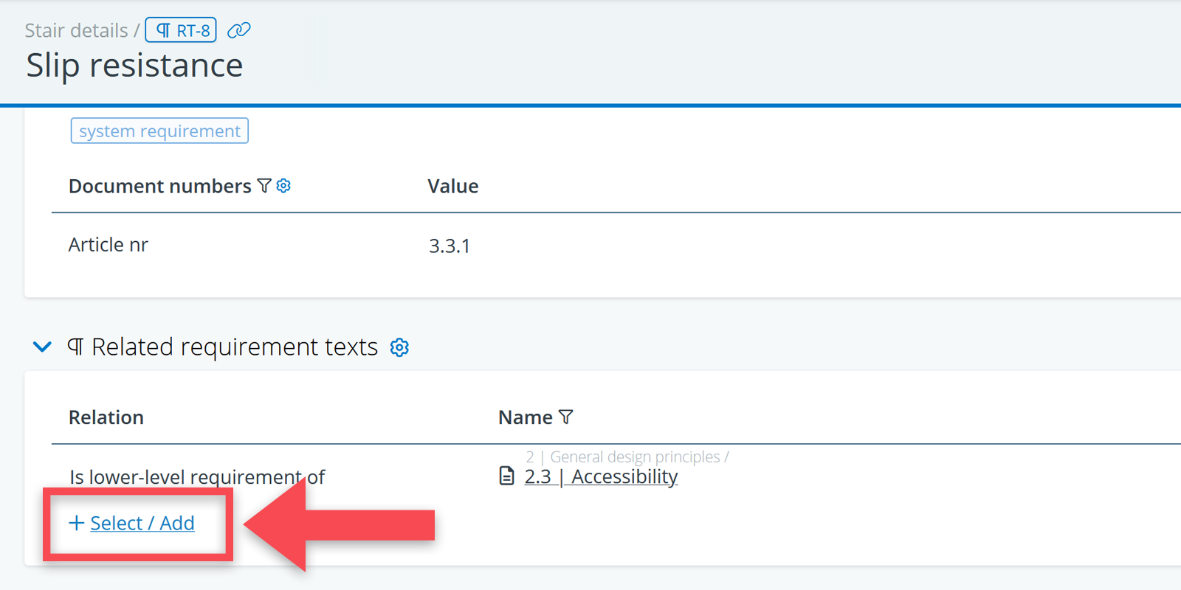
Task: Click the pilcrow icon beside Related requirement texts
Action: 75,347
